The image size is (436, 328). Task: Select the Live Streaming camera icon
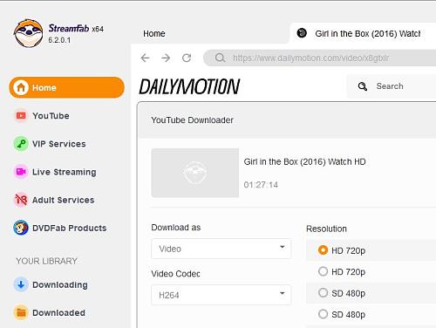(21, 172)
